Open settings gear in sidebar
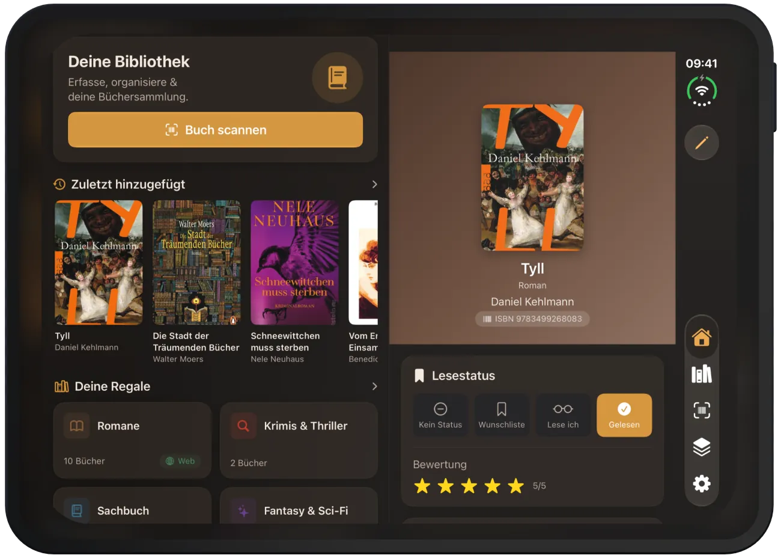The image size is (781, 558). click(x=702, y=483)
